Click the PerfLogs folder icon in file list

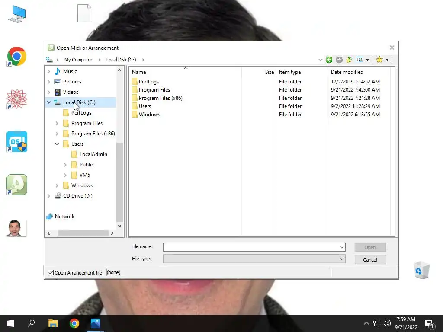click(x=135, y=82)
